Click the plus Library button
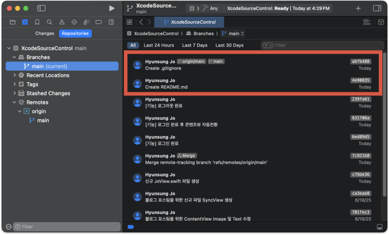Viewport: 389px width, 235px height. click(x=358, y=8)
